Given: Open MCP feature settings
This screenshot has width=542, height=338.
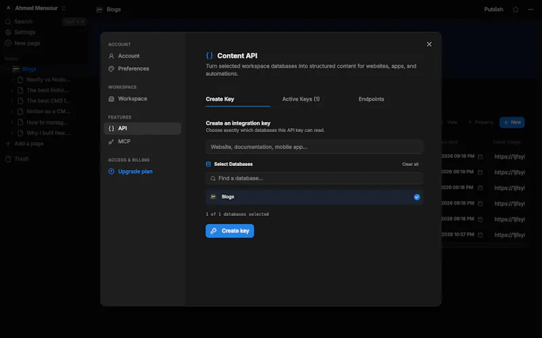Looking at the screenshot, I should pos(142,142).
